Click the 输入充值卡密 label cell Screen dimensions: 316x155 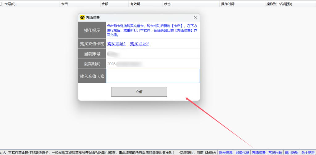[92, 76]
